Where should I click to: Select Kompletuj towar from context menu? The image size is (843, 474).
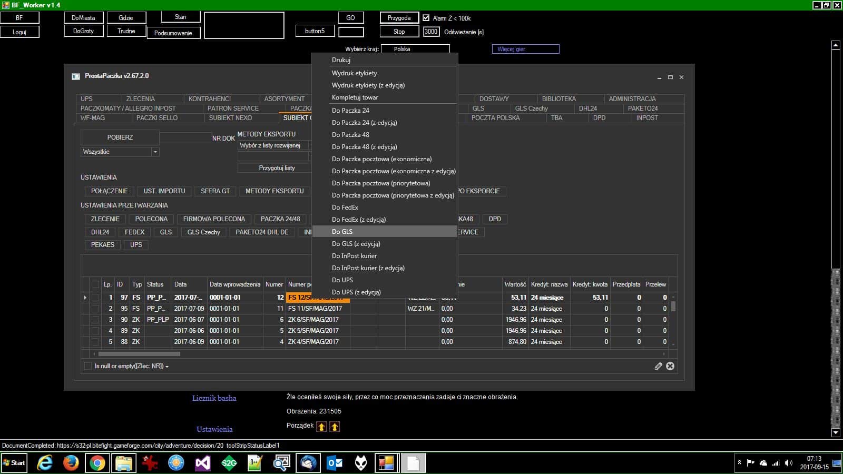tap(385, 97)
